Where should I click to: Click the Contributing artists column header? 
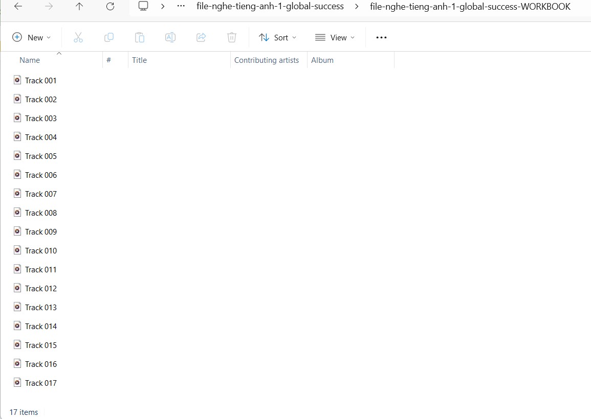(x=267, y=60)
